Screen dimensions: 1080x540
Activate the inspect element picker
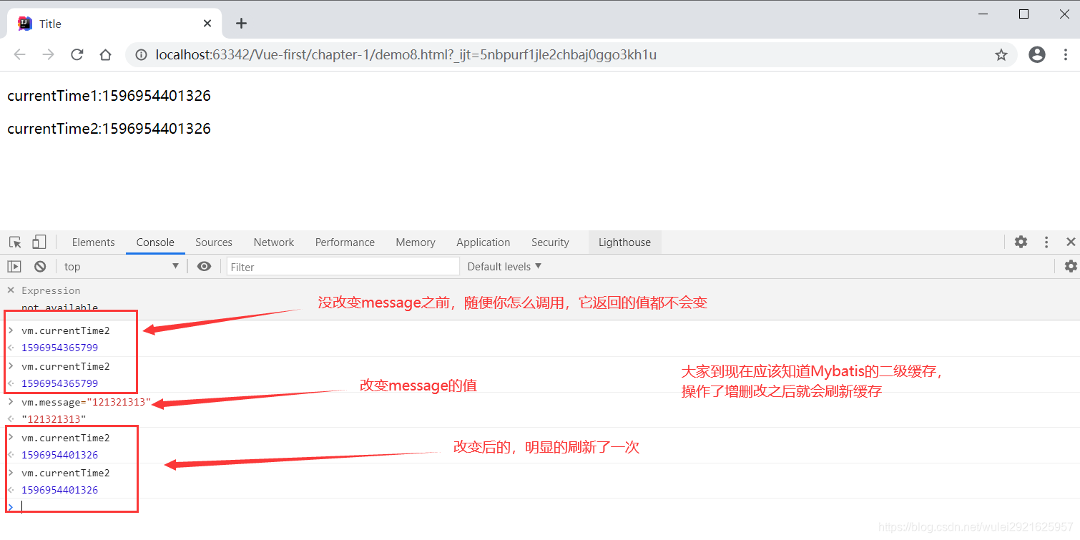15,242
